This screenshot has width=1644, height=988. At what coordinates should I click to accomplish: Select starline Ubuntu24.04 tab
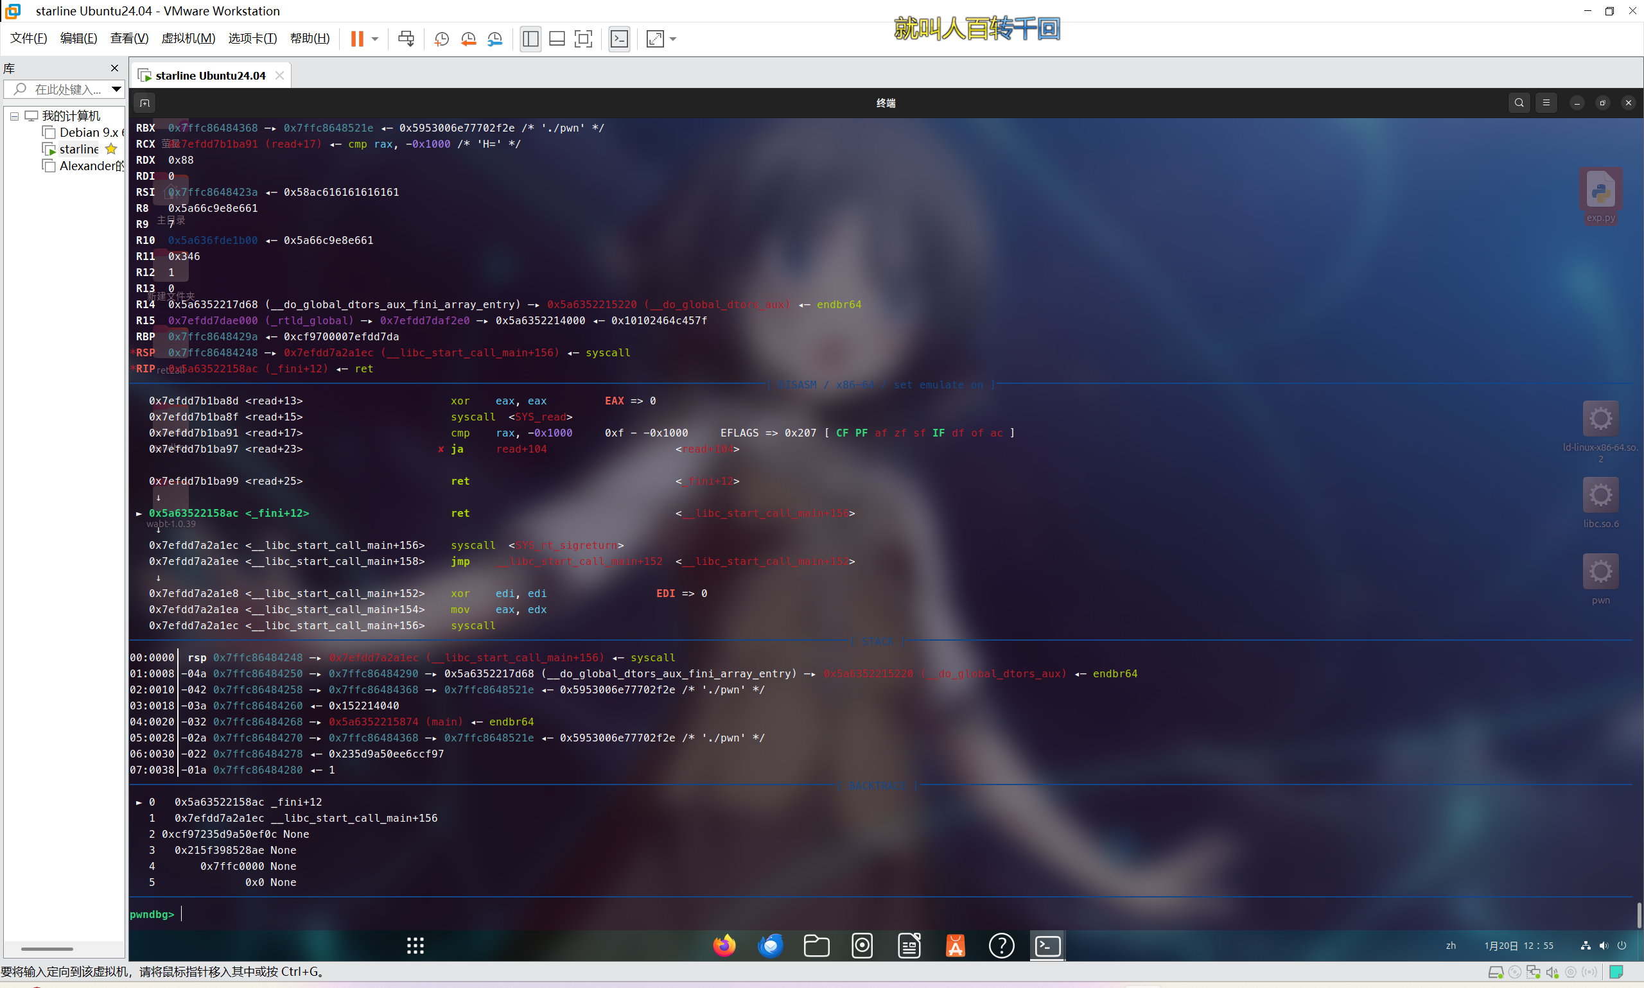[x=210, y=75]
